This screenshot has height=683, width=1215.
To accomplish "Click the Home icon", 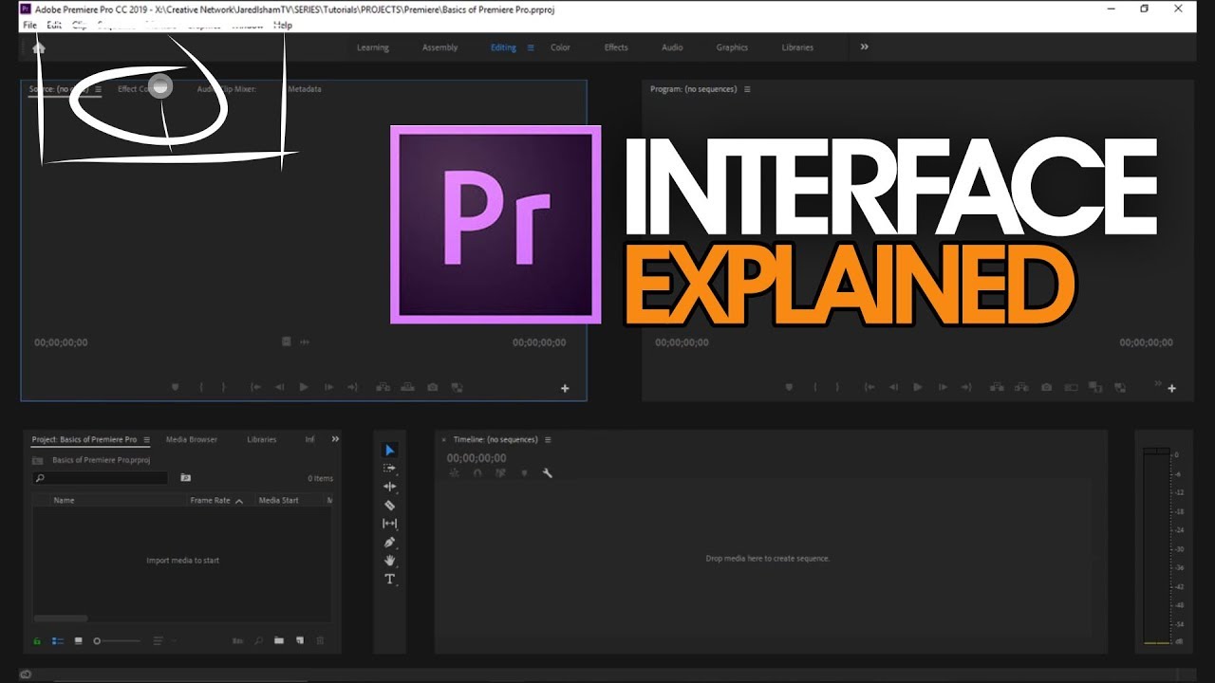I will (x=39, y=47).
